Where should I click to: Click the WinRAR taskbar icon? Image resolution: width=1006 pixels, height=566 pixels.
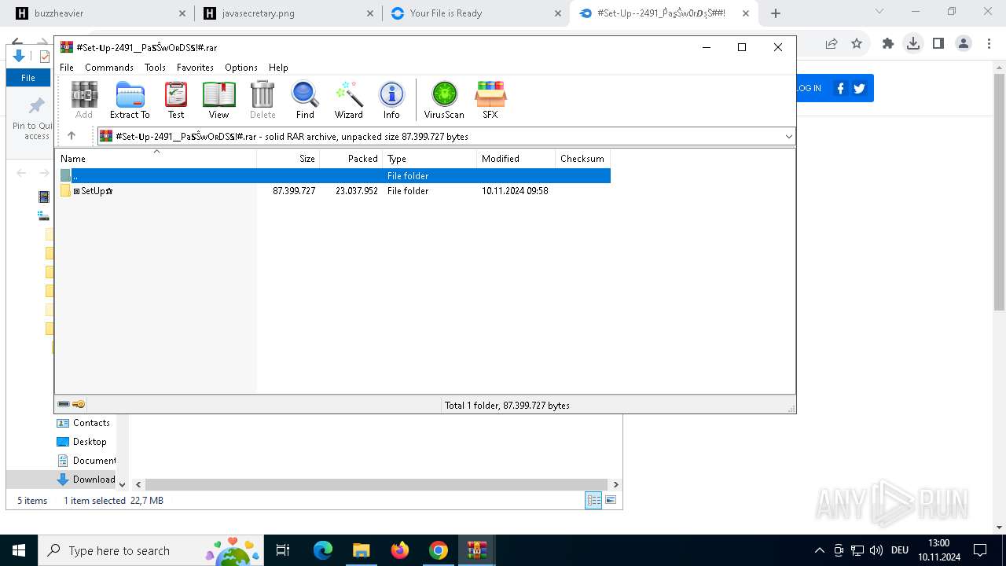[476, 550]
